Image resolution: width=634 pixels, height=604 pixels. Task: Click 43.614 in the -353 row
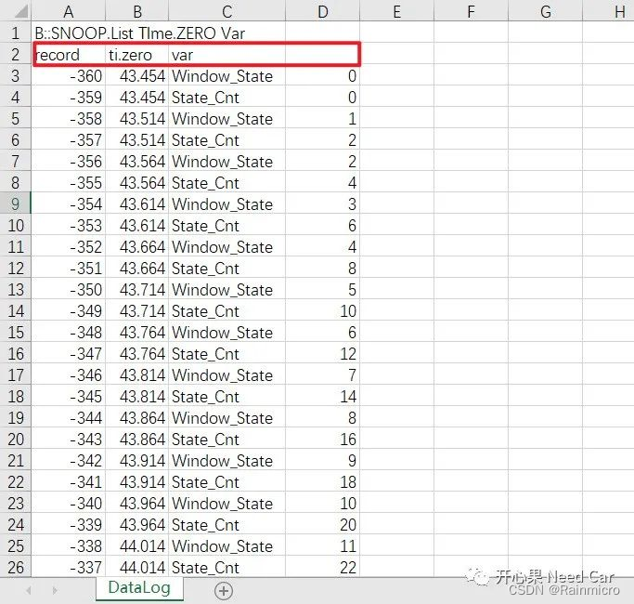pyautogui.click(x=137, y=225)
